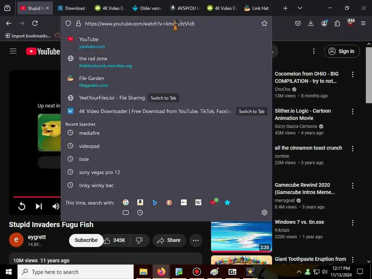Viewport: 372px width, 279px height.
Task: Click the site security padlock icon
Action: point(78,23)
